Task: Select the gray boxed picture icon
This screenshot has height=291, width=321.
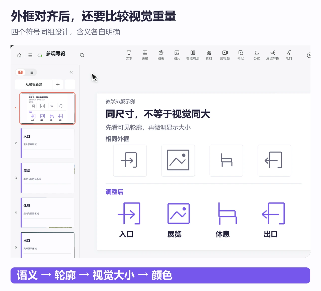Action: coord(178,161)
